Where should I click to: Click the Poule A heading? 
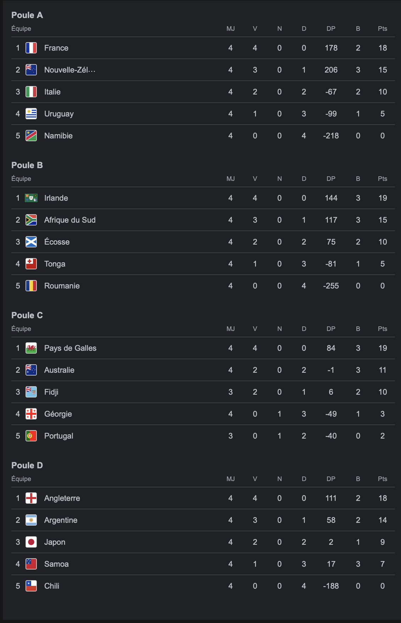tap(27, 15)
